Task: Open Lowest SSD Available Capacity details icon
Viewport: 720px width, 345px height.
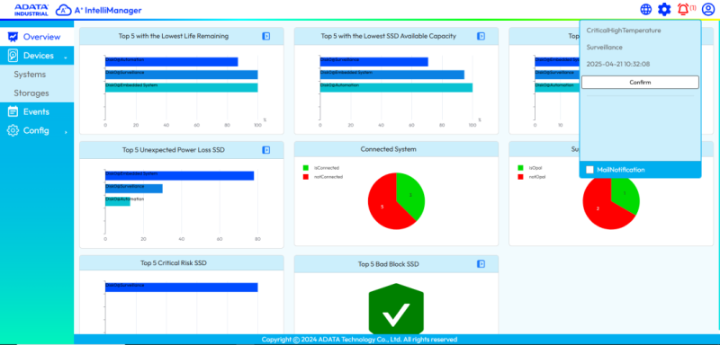Action: coord(481,36)
